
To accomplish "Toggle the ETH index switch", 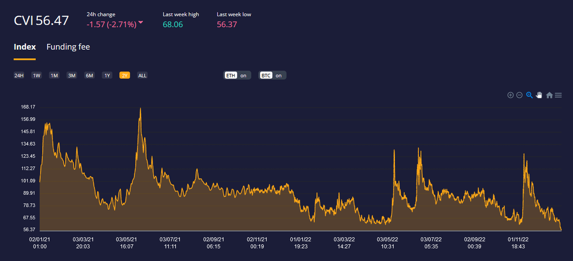I will (237, 75).
